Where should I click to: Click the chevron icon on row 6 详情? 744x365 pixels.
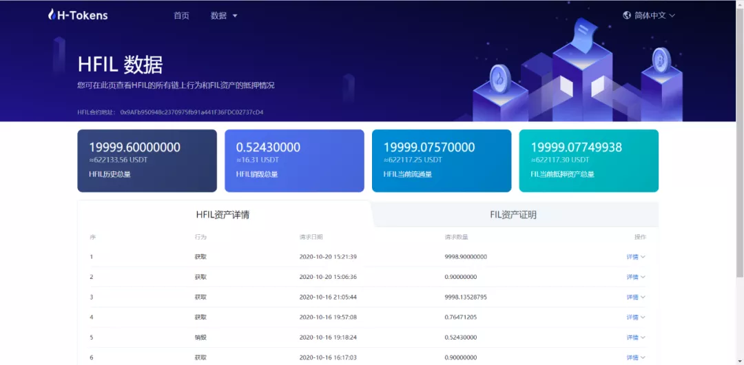click(x=643, y=357)
